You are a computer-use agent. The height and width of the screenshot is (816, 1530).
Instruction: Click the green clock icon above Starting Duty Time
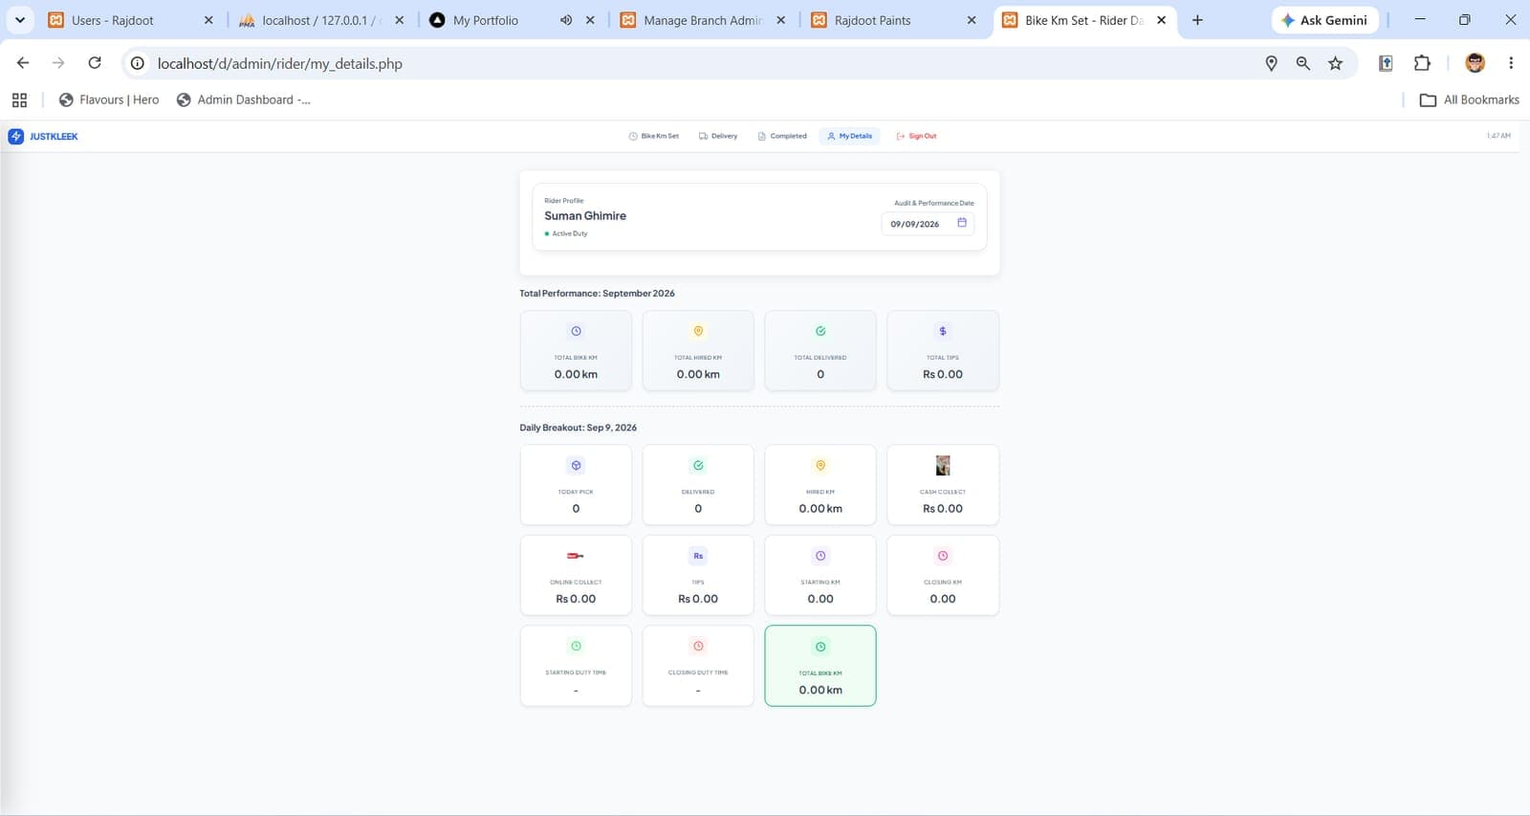point(576,646)
